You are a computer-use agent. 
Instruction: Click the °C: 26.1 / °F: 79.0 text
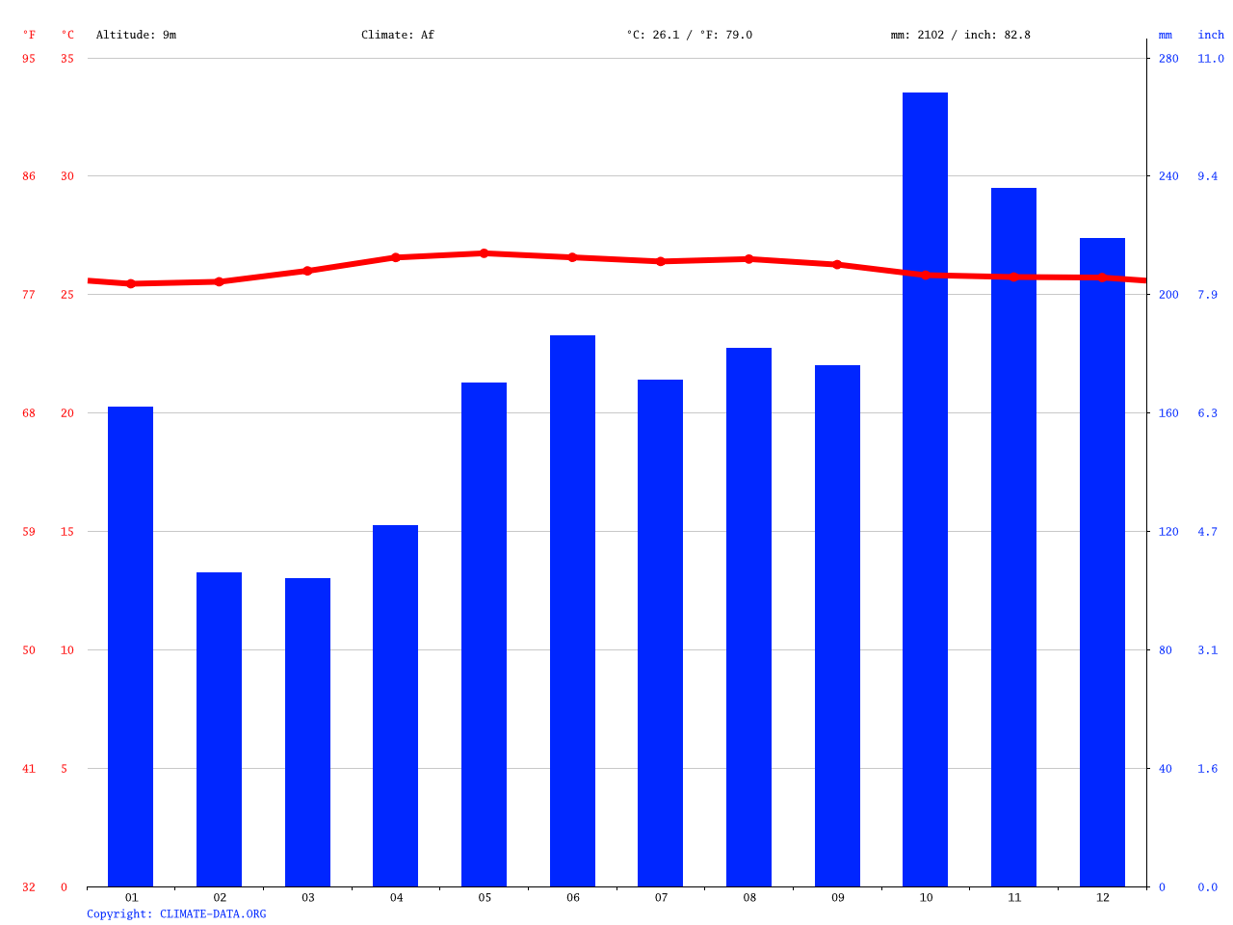[688, 35]
